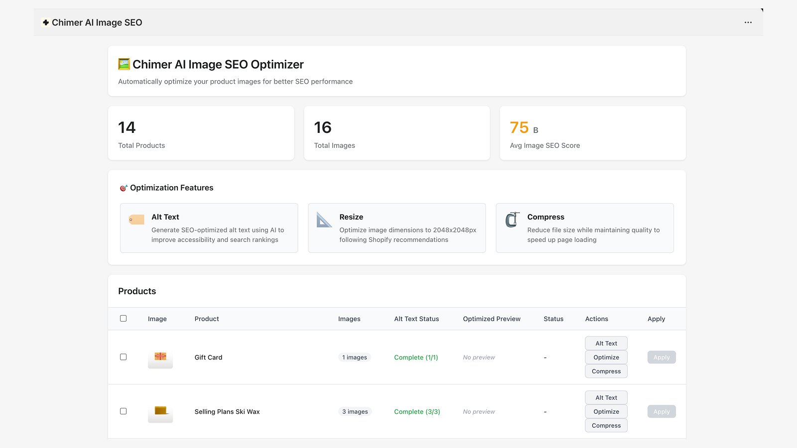Open Complete (3/3) status for Ski Wax
Viewport: 797px width, 448px height.
(x=416, y=411)
